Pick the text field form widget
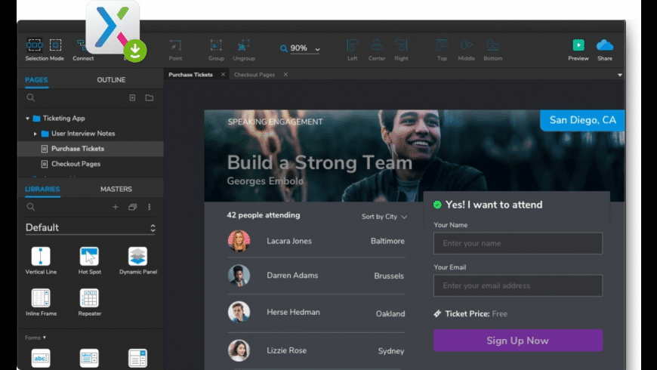The image size is (657, 370). coord(41,358)
